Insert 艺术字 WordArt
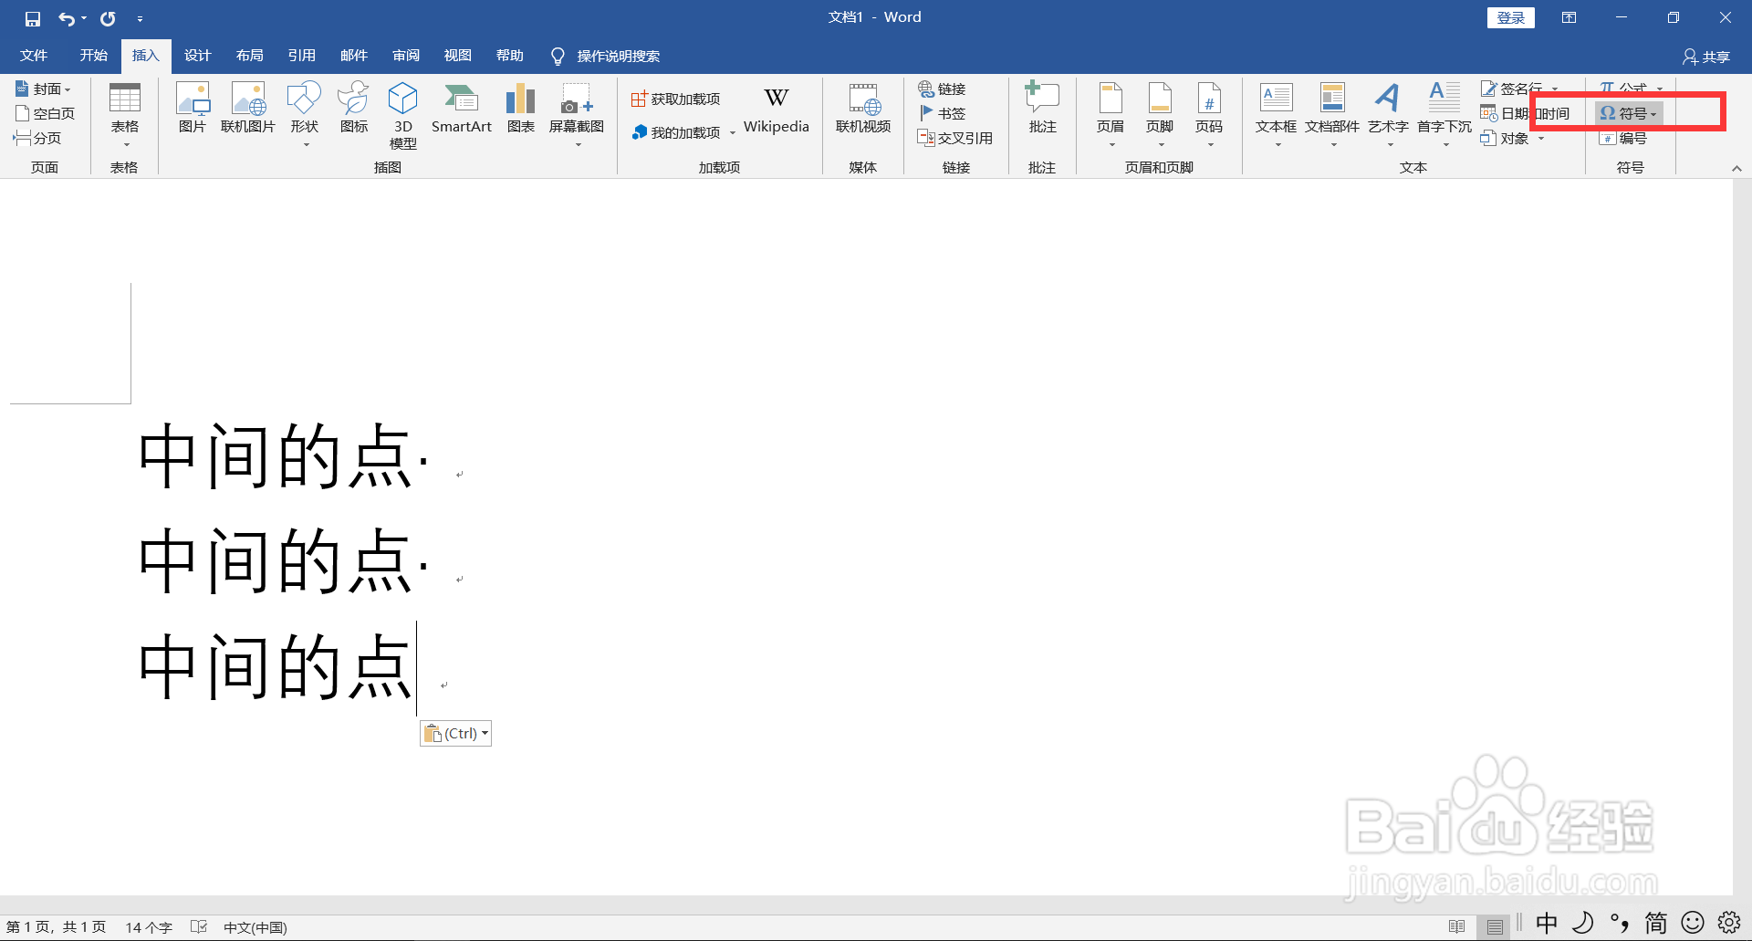Viewport: 1752px width, 941px height. coord(1388,114)
